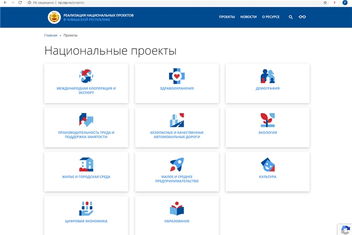Open site search with magnifier icon

click(x=291, y=17)
